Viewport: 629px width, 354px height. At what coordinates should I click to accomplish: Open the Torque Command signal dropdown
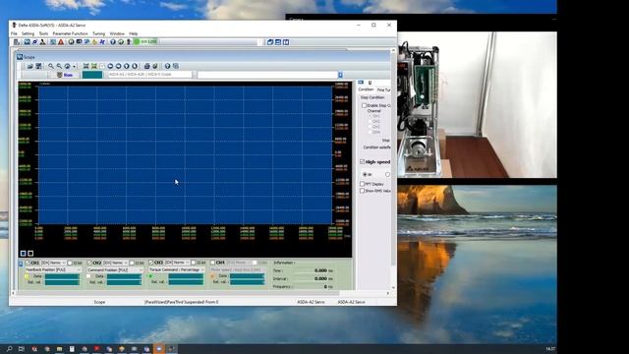[x=177, y=269]
